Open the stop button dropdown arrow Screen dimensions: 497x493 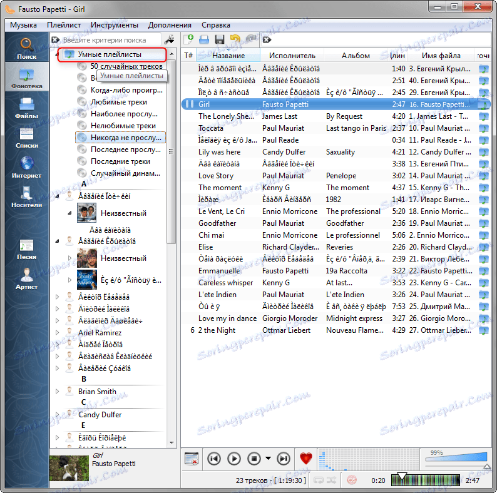pyautogui.click(x=268, y=458)
